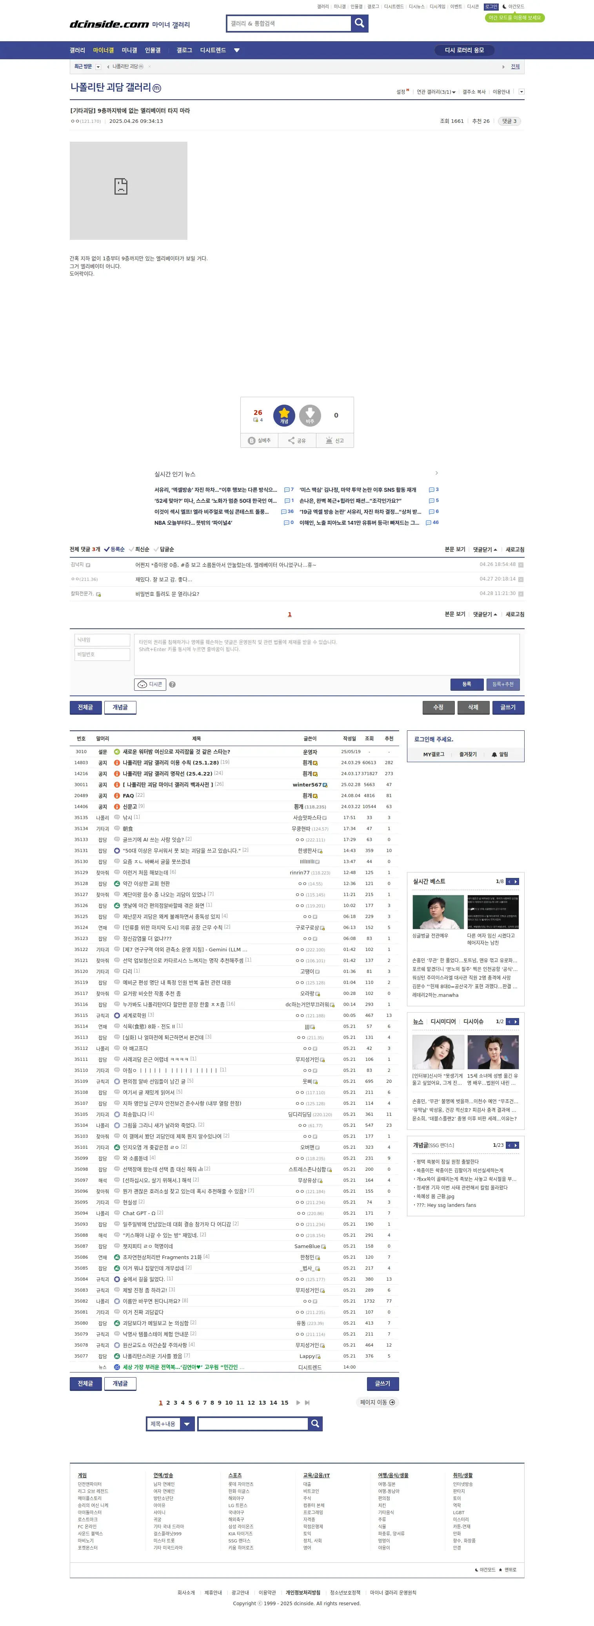Collapse comments with lower 댓글닫기 toggle

point(485,614)
